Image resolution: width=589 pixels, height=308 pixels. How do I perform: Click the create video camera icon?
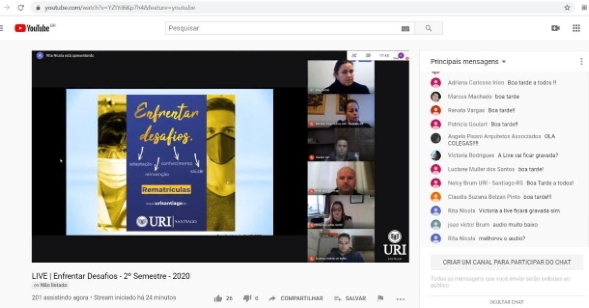[x=556, y=28]
